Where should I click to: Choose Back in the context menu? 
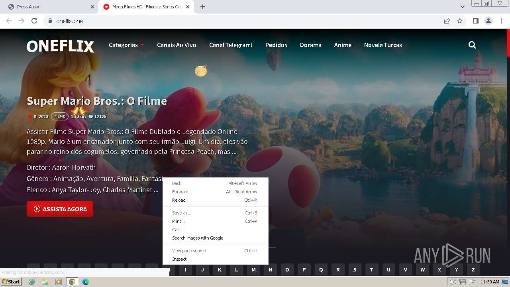click(x=215, y=183)
